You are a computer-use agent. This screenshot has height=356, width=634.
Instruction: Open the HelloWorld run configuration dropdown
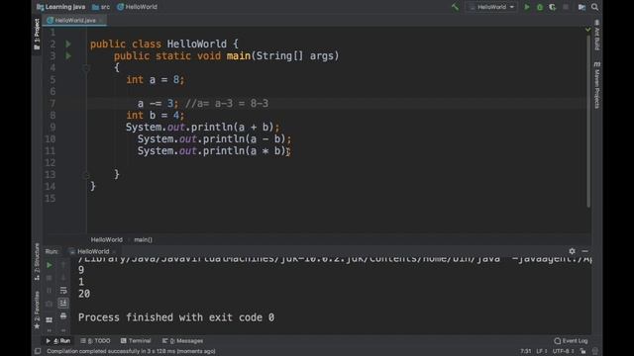(x=491, y=7)
